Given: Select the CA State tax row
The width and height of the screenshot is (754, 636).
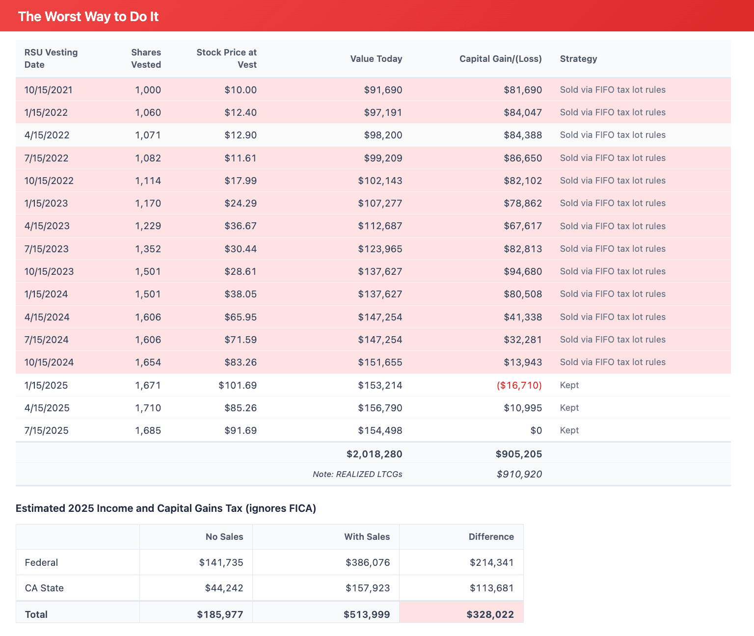Looking at the screenshot, I should 44,587.
